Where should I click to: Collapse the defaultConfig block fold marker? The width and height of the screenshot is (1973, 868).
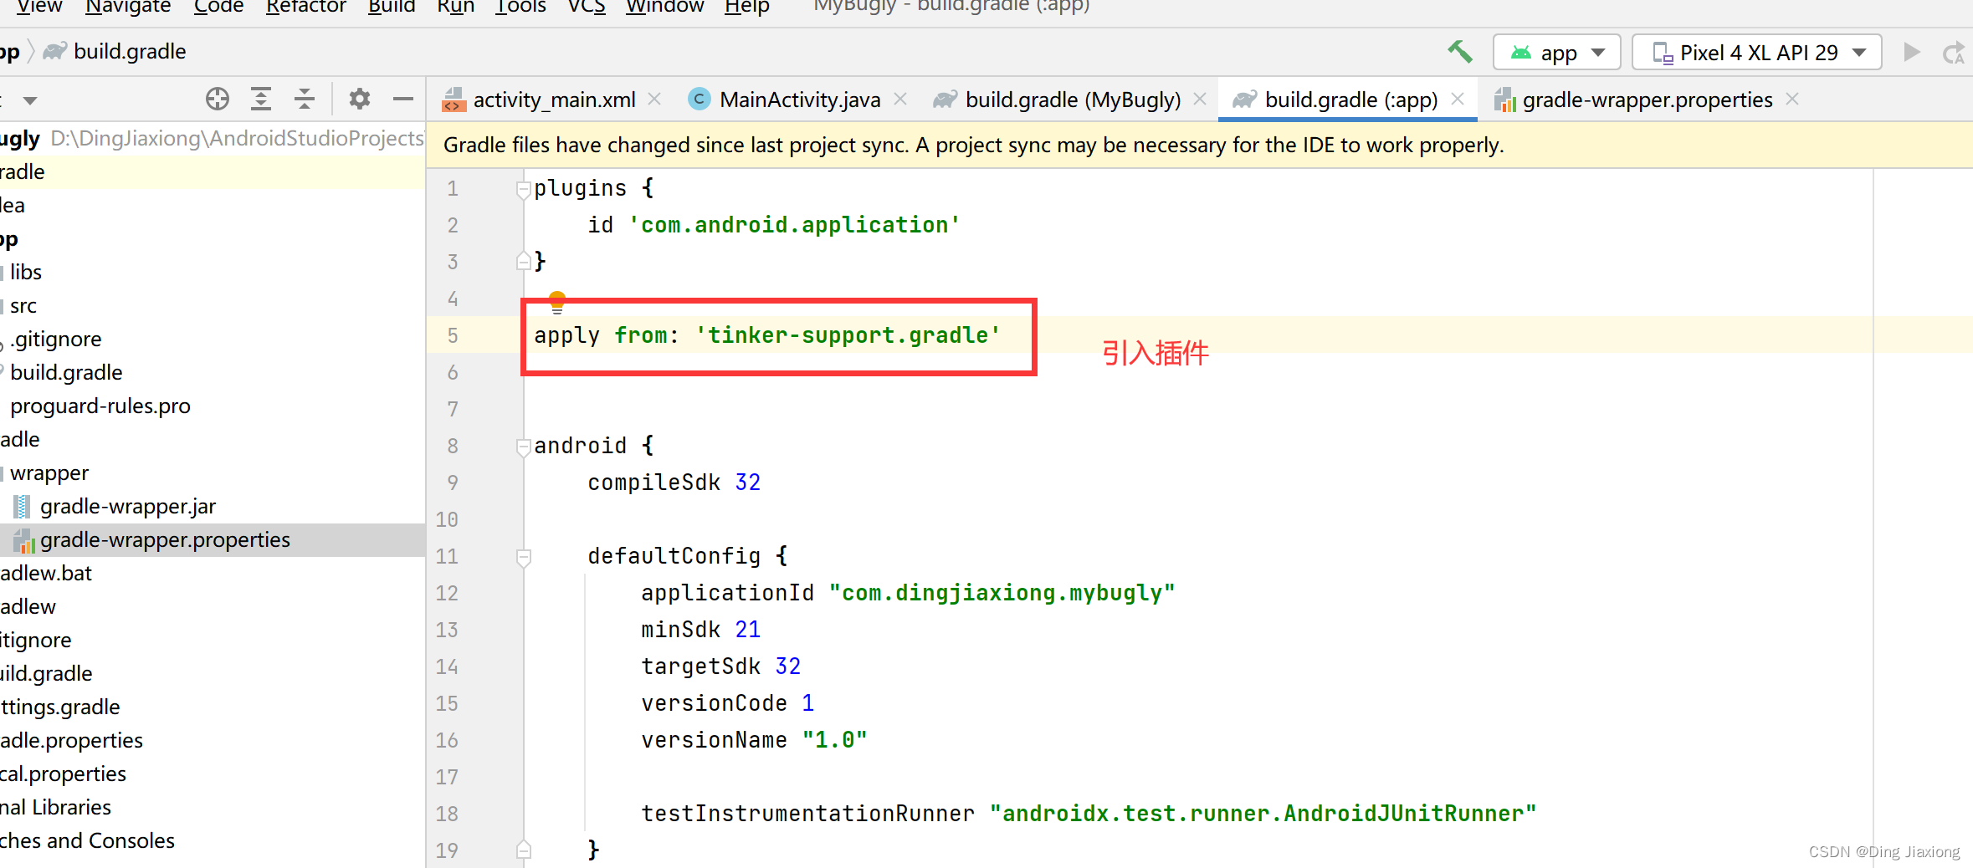[524, 557]
